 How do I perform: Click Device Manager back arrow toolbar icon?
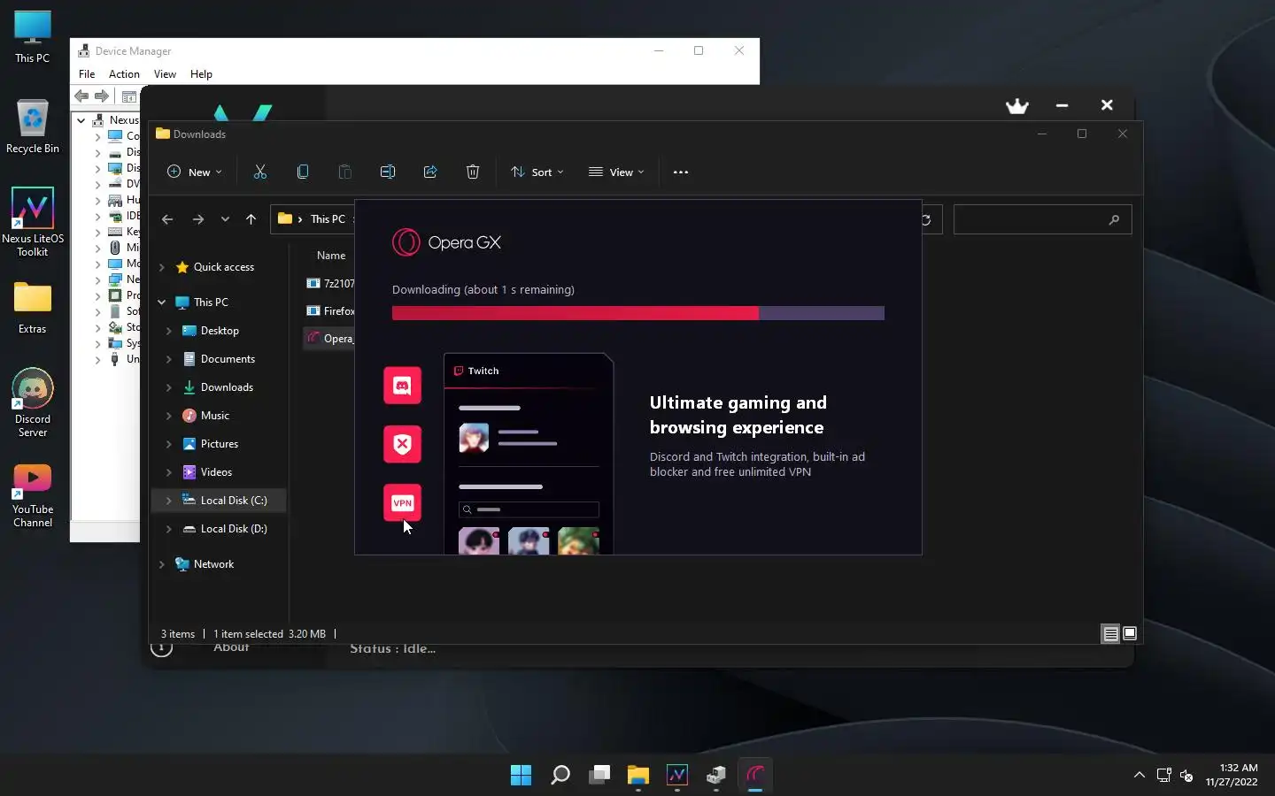pos(81,96)
